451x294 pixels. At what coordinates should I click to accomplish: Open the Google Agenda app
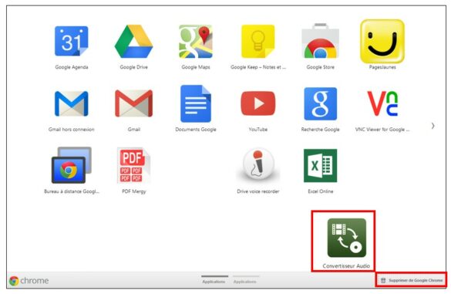72,41
